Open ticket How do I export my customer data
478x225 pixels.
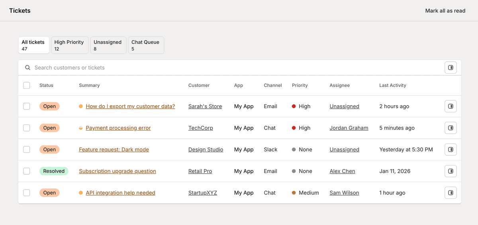(130, 106)
